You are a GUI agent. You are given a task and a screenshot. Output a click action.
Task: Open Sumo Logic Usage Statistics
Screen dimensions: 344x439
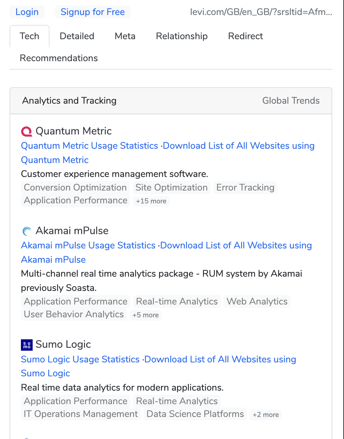(80, 359)
